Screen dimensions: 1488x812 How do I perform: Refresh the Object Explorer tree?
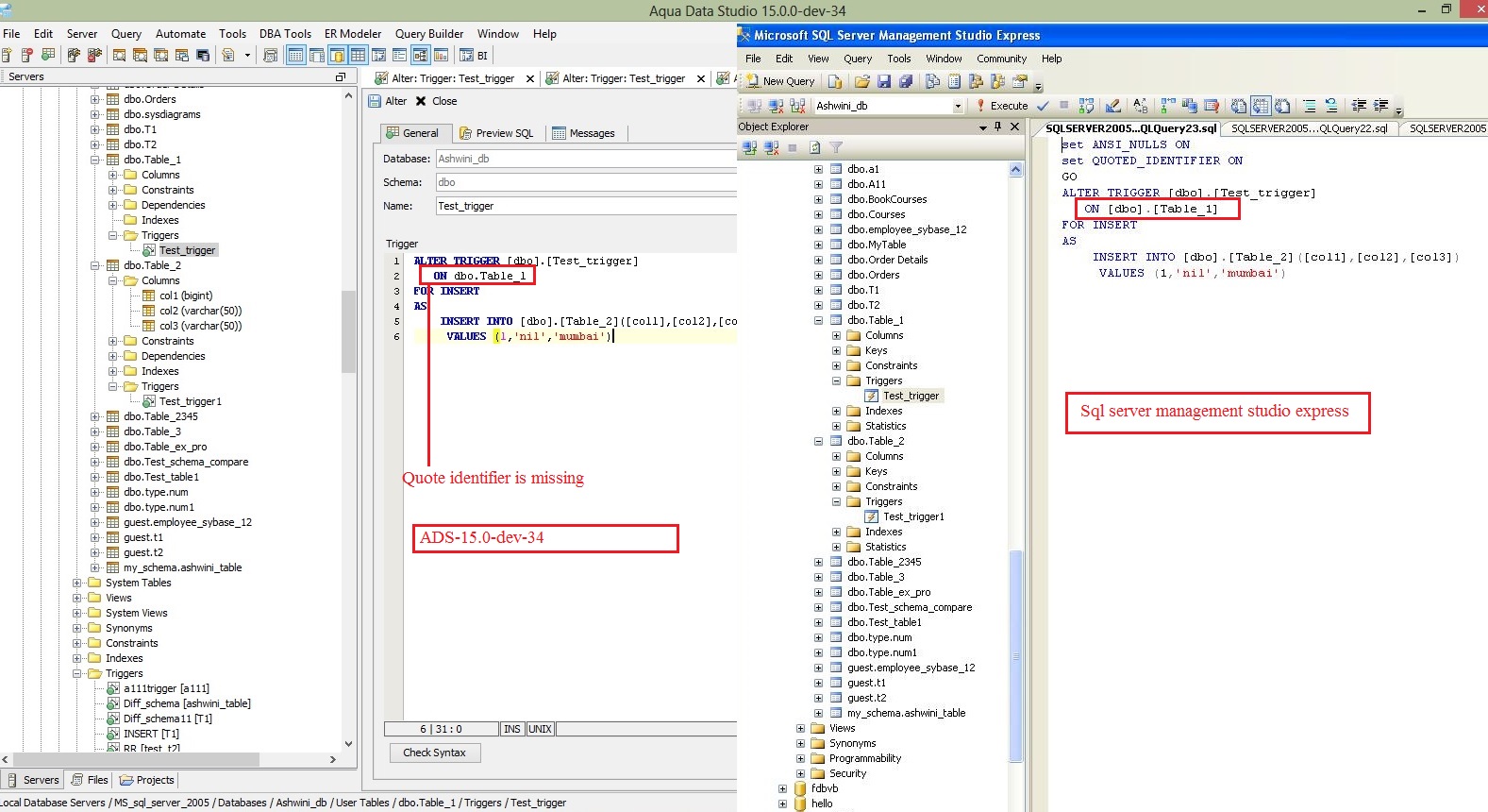pos(814,147)
